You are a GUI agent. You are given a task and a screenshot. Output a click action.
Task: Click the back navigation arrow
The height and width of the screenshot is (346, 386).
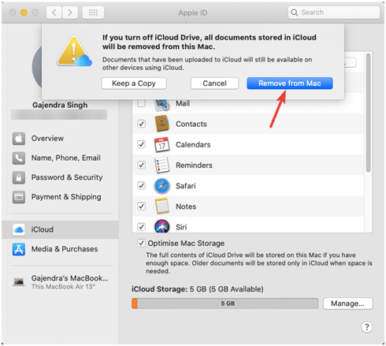pyautogui.click(x=54, y=13)
